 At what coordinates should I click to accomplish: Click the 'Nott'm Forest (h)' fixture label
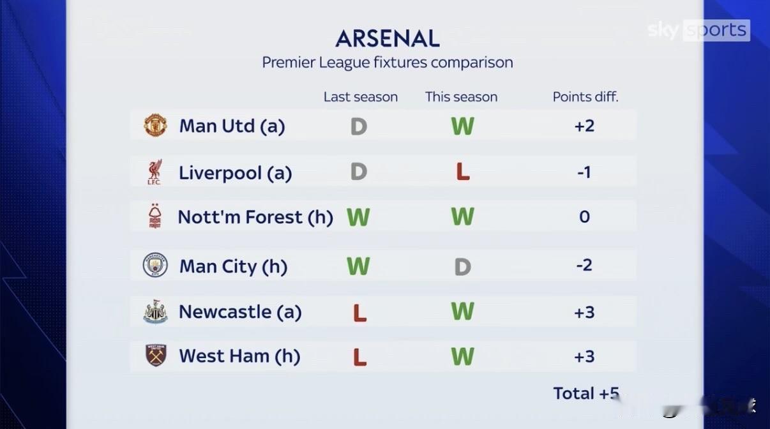coord(255,217)
